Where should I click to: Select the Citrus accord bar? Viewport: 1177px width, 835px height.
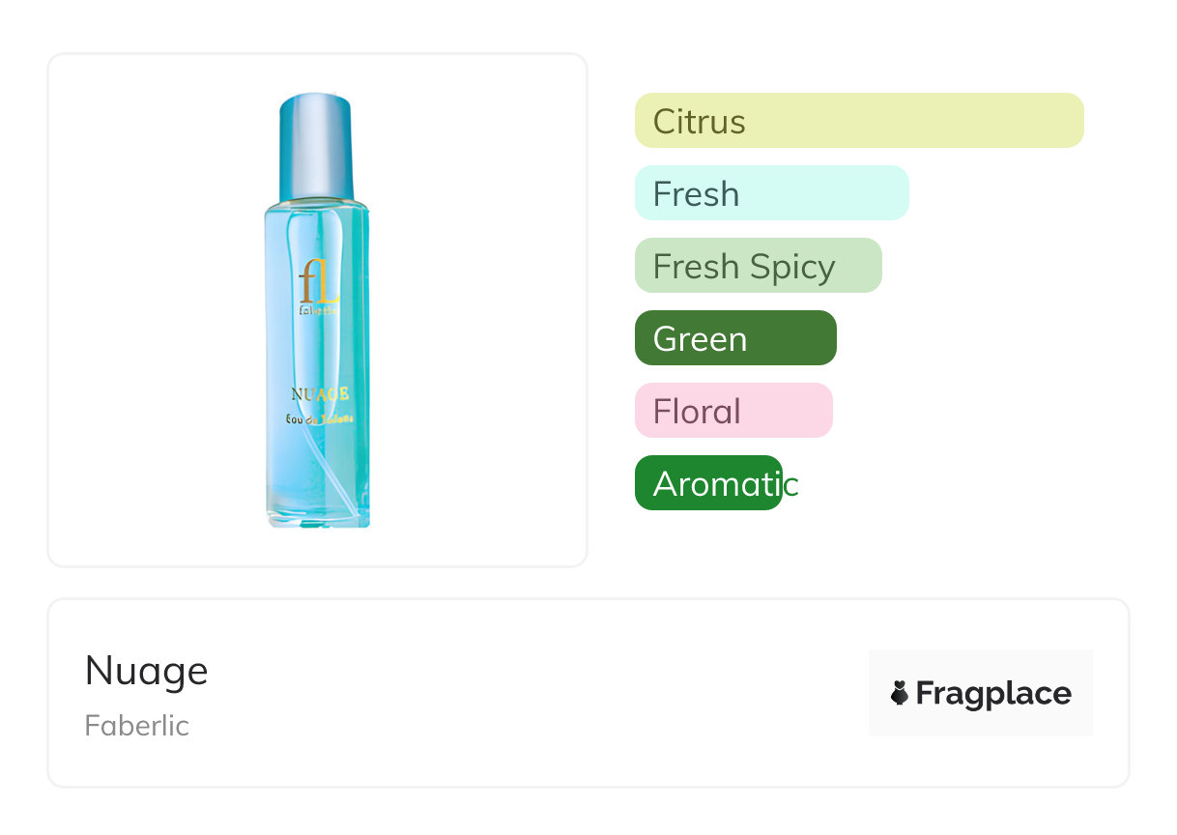click(x=858, y=121)
